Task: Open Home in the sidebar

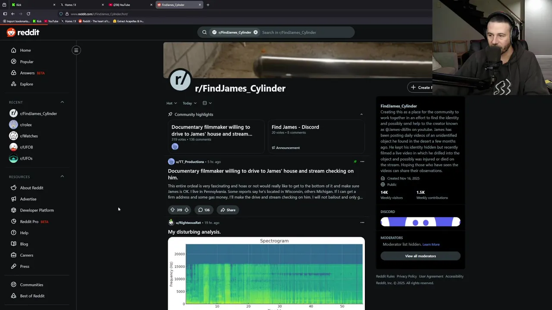Action: [25, 50]
